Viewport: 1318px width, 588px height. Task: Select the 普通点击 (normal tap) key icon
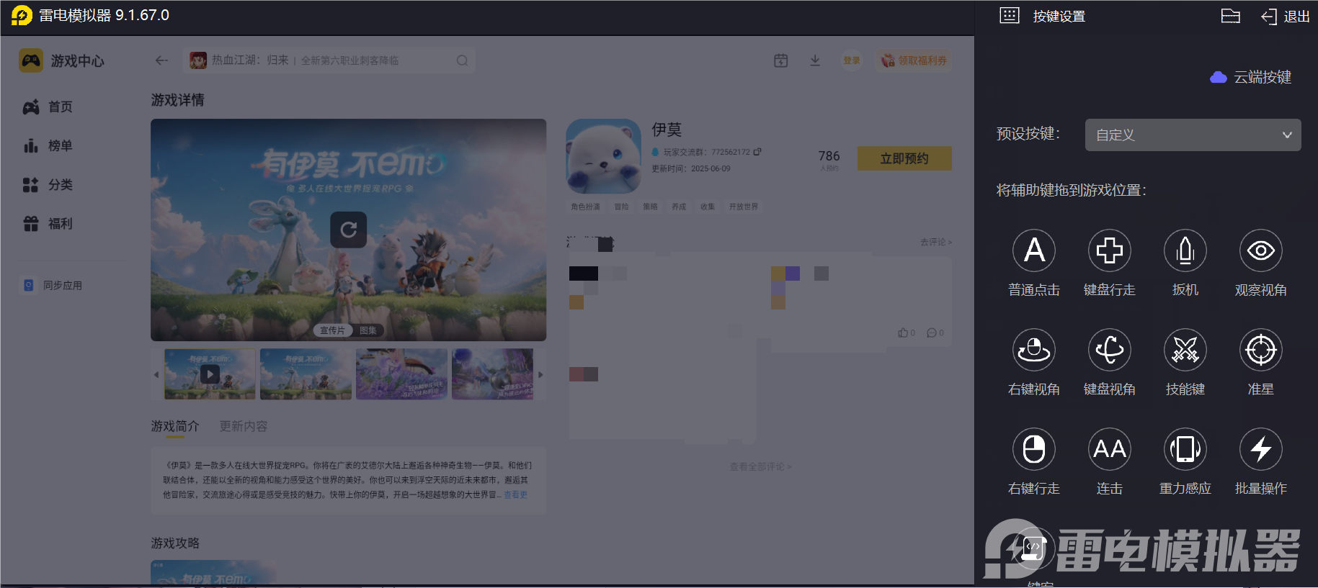coord(1034,250)
